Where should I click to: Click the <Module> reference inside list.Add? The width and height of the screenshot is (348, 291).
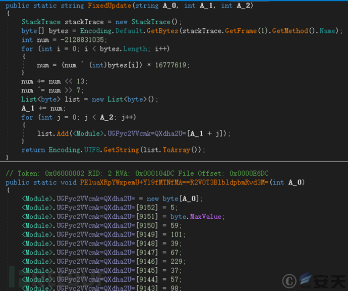pos(88,133)
